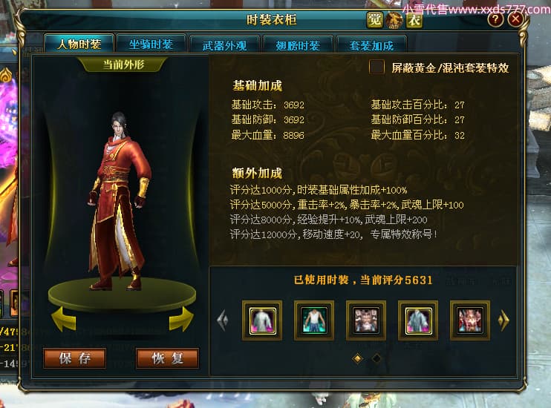Show previous costumes with left grey arrow
551x408 pixels.
point(223,320)
